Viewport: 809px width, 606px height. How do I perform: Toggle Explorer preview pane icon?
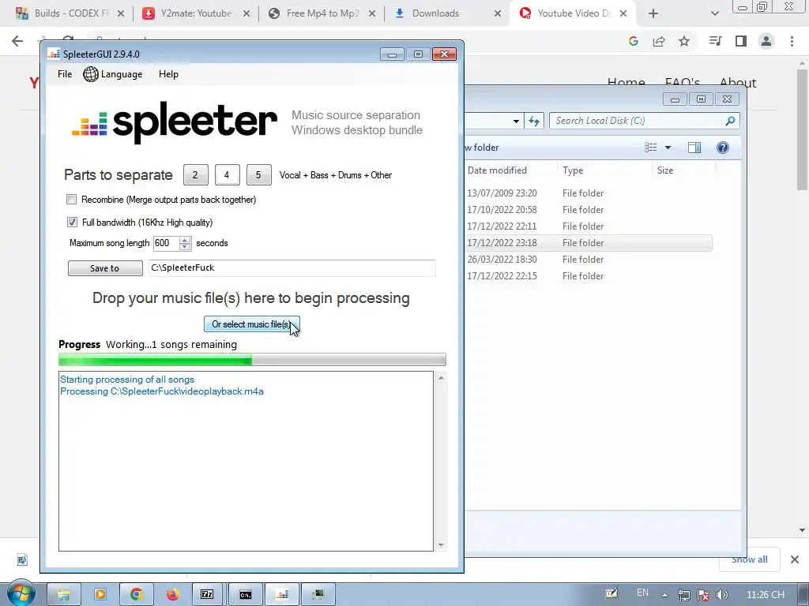coord(694,148)
